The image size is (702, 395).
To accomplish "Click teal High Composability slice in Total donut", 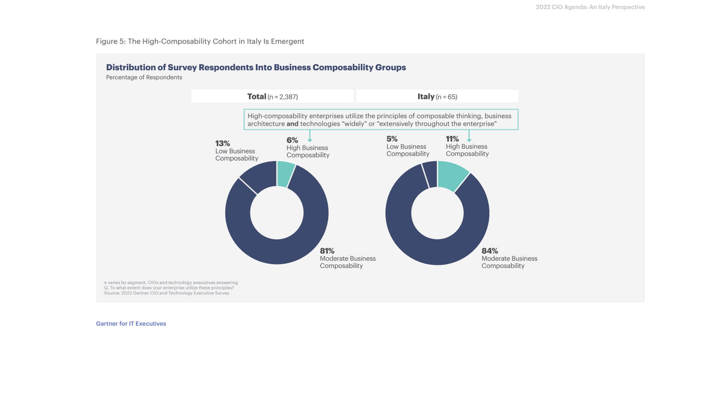I will click(285, 174).
